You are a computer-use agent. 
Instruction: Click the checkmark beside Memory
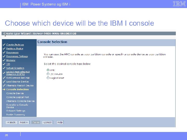(x=4, y=60)
